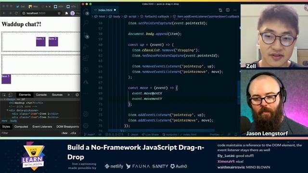The image size is (308, 173).
Task: Open the browser profile avatar
Action: (73, 13)
